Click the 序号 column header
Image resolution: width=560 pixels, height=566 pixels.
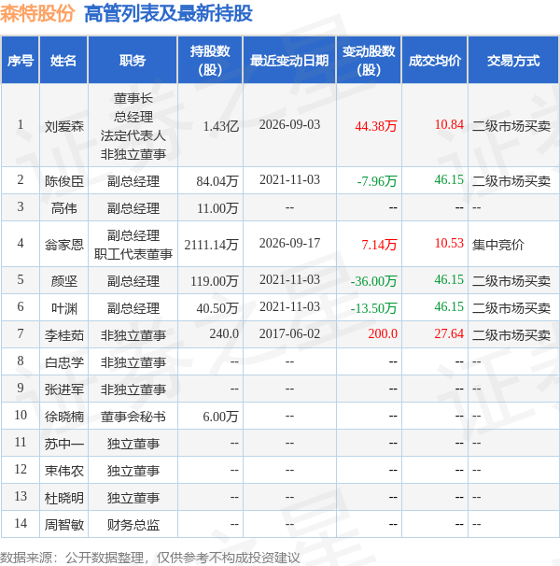coord(21,61)
